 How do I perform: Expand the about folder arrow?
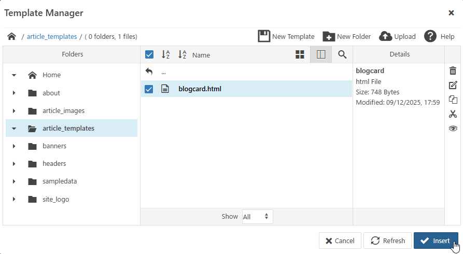point(14,93)
